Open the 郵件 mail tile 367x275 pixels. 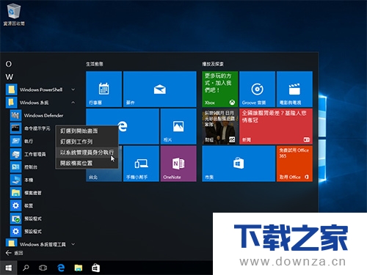[x=160, y=89]
